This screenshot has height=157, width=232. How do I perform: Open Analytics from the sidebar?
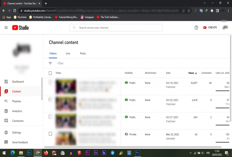pyautogui.click(x=17, y=111)
